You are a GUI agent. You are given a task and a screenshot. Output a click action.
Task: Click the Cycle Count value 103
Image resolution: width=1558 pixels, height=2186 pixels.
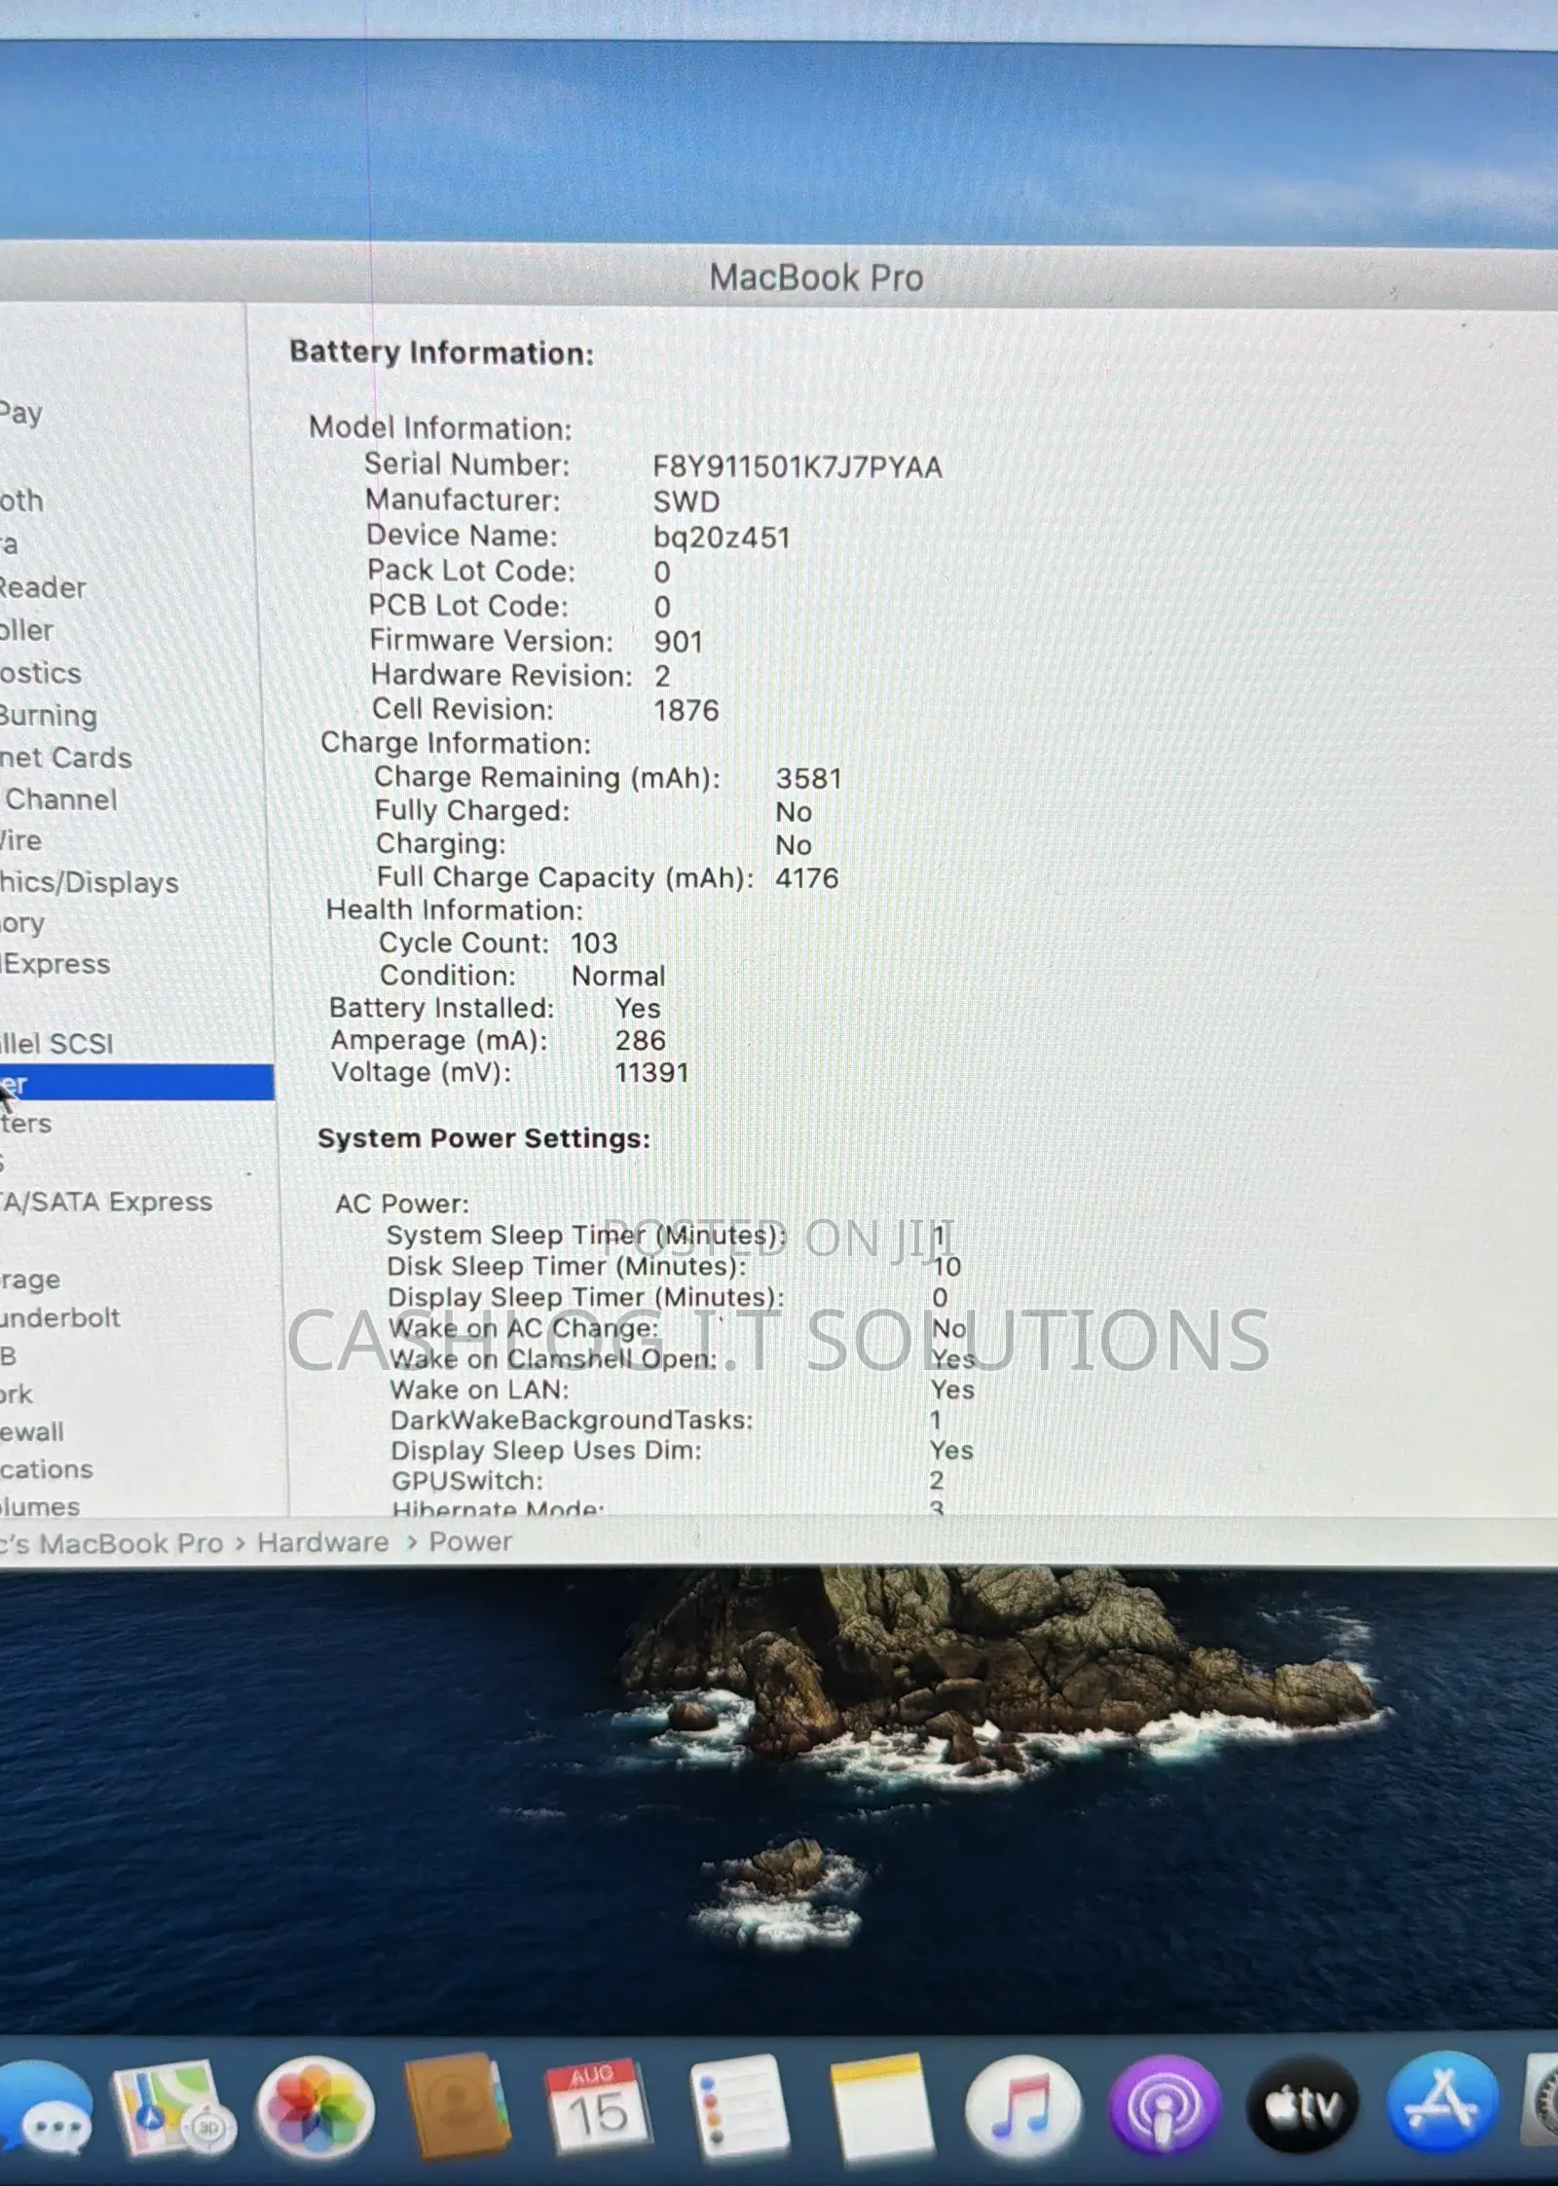point(594,943)
